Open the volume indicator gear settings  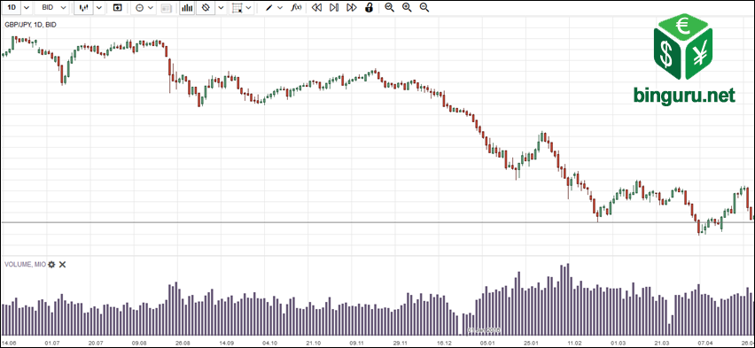coord(51,264)
